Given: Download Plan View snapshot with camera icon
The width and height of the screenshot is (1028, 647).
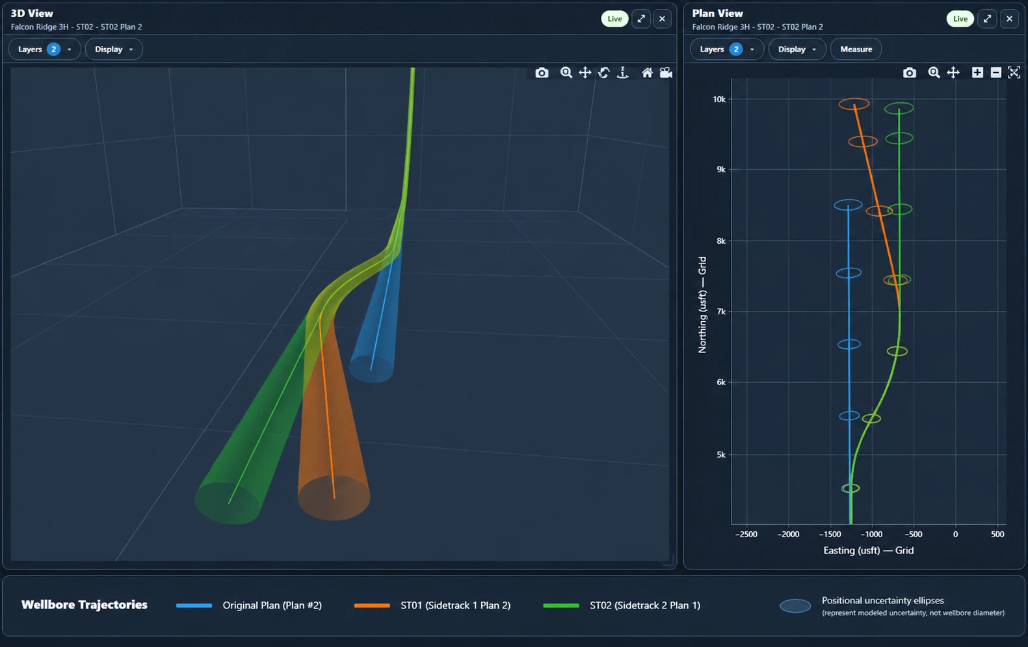Looking at the screenshot, I should (910, 73).
